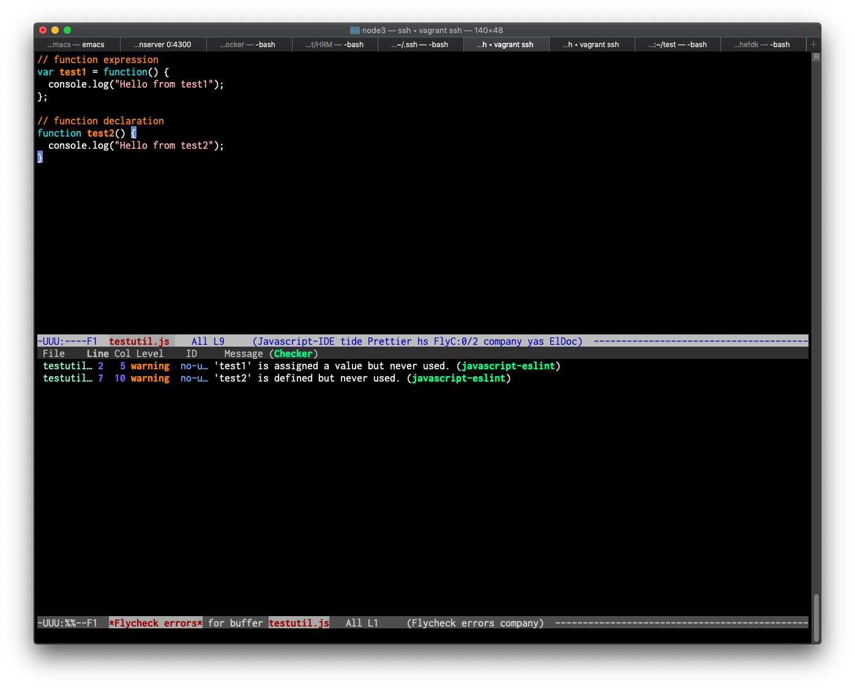This screenshot has width=855, height=689.
Task: Click the orange warning level icon for line 2
Action: 151,366
